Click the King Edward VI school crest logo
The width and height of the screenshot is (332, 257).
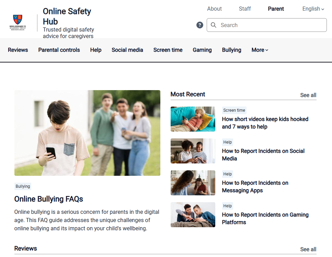(18, 23)
